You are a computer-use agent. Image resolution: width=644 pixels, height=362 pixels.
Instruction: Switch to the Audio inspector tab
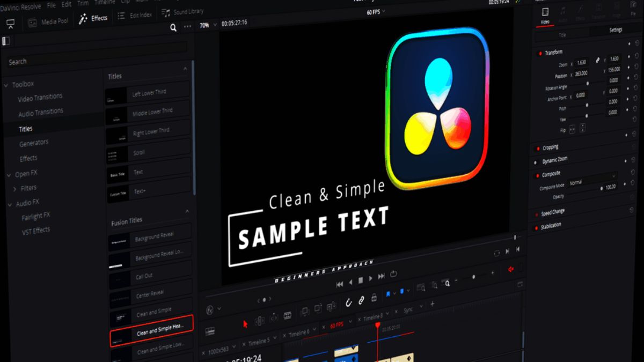563,13
